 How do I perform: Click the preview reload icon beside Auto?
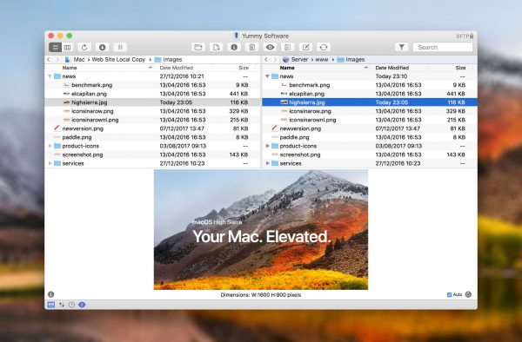(x=468, y=294)
